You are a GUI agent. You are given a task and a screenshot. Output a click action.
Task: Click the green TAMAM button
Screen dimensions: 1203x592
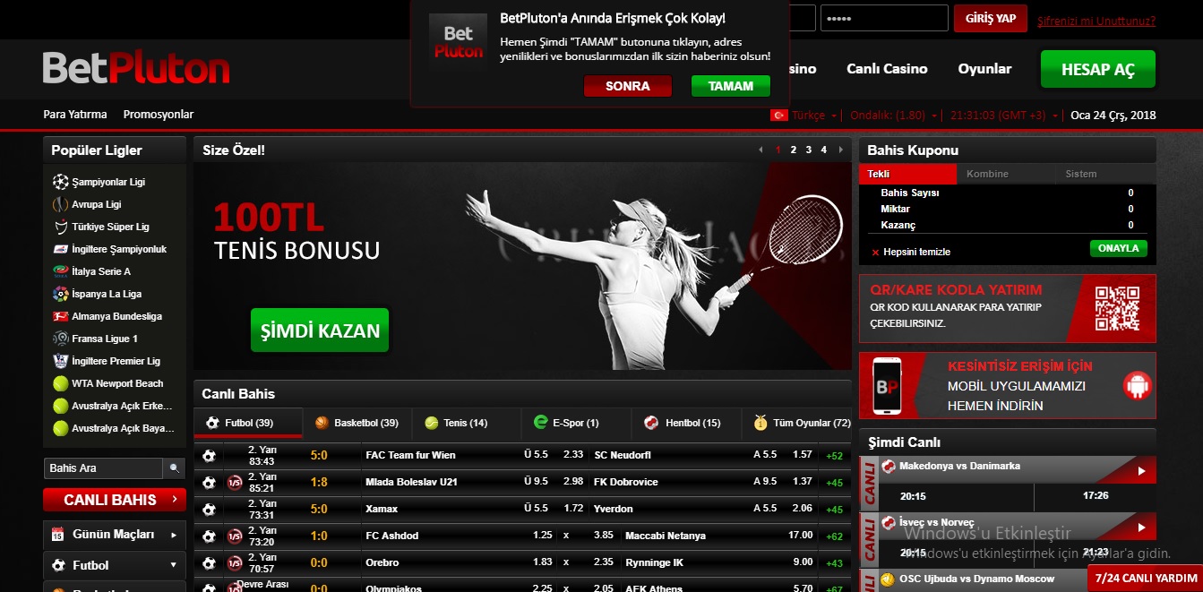pos(730,86)
